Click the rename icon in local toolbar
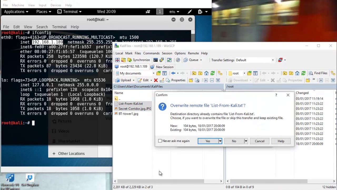 point(162,80)
